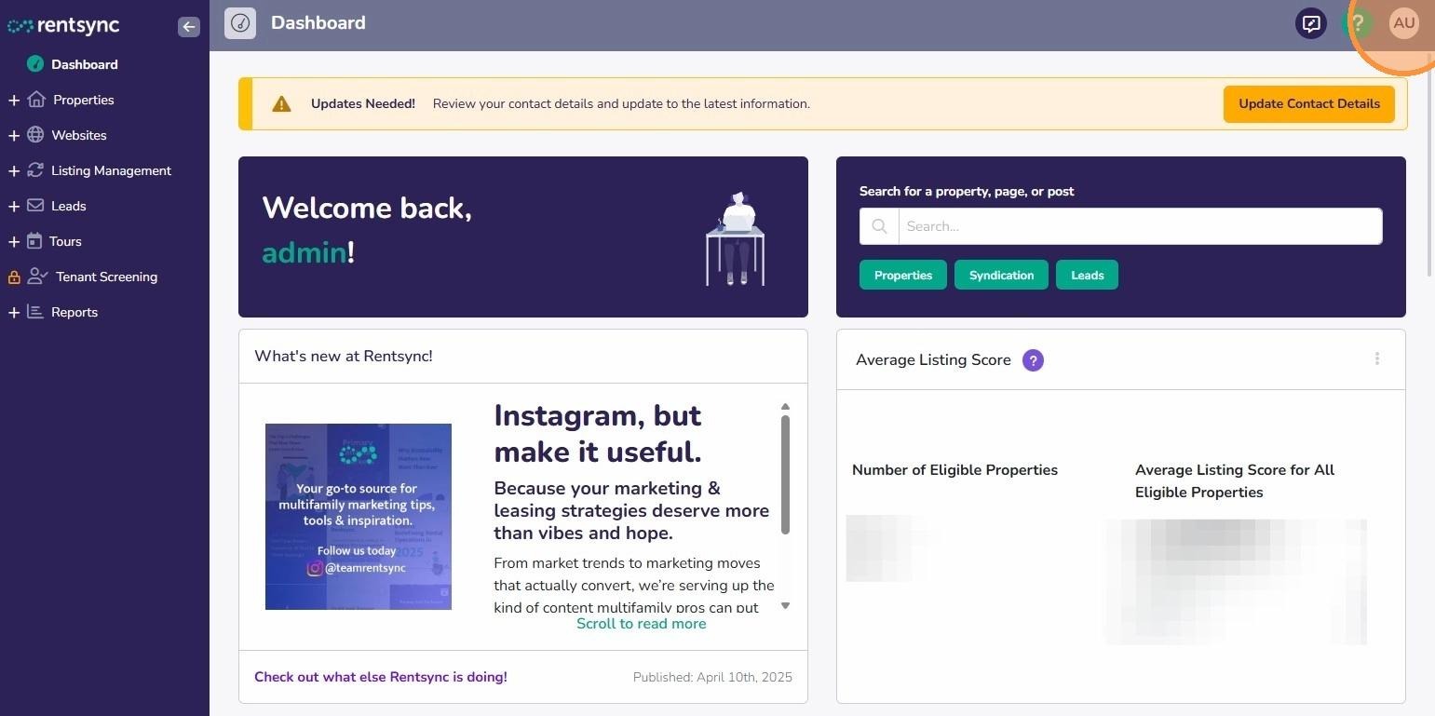Click the 'Average Listing Score' card title

click(x=933, y=360)
